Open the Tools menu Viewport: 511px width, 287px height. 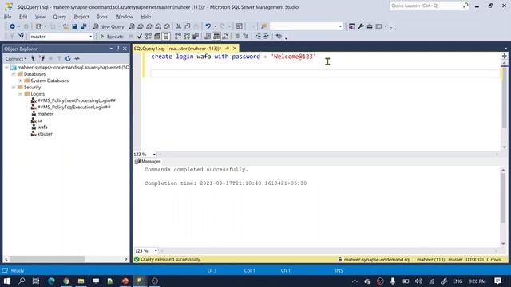pos(102,17)
